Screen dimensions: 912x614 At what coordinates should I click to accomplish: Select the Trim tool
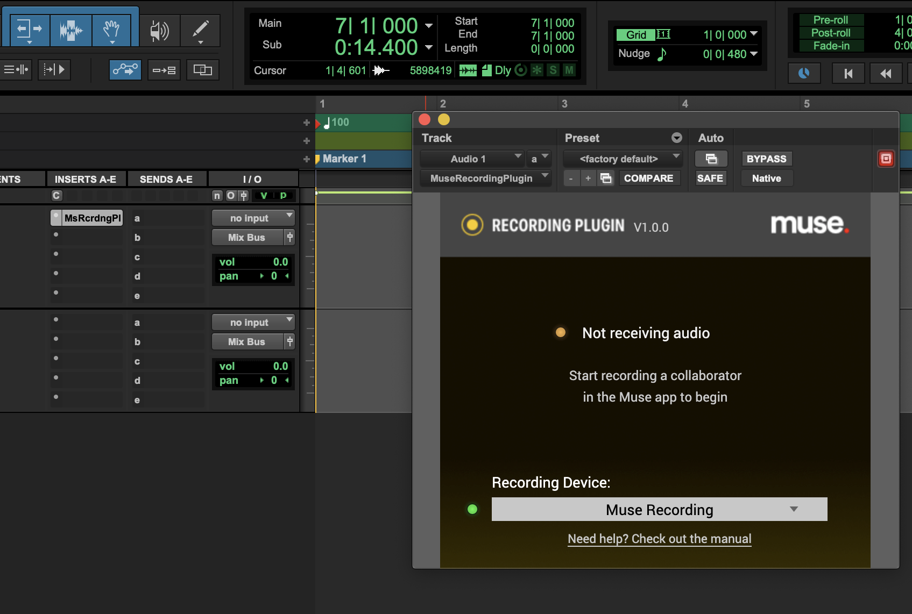pyautogui.click(x=30, y=30)
